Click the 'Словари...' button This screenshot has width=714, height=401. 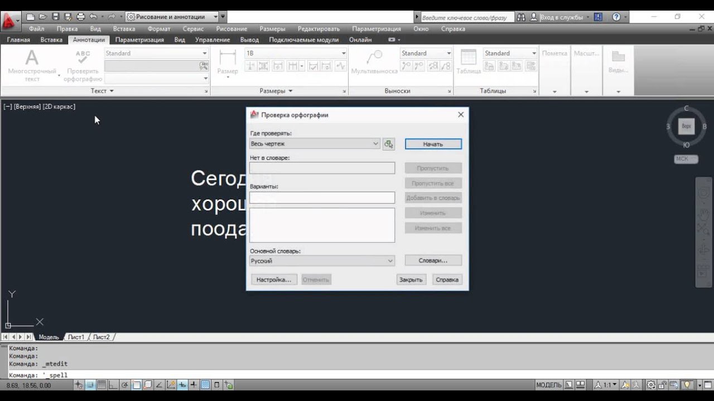(433, 261)
